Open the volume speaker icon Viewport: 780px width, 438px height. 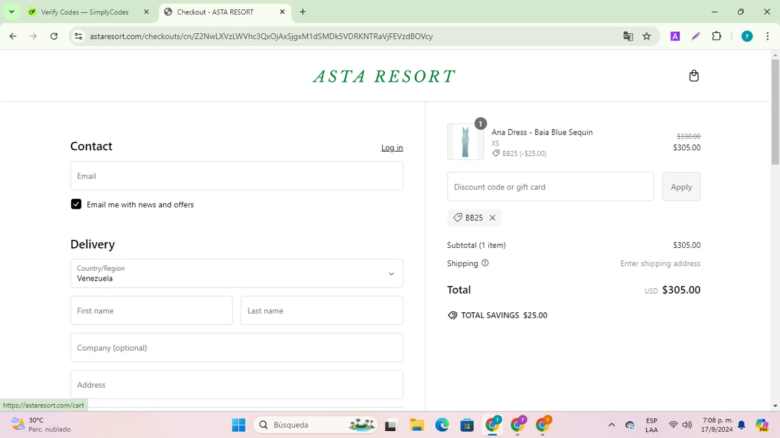click(x=687, y=425)
